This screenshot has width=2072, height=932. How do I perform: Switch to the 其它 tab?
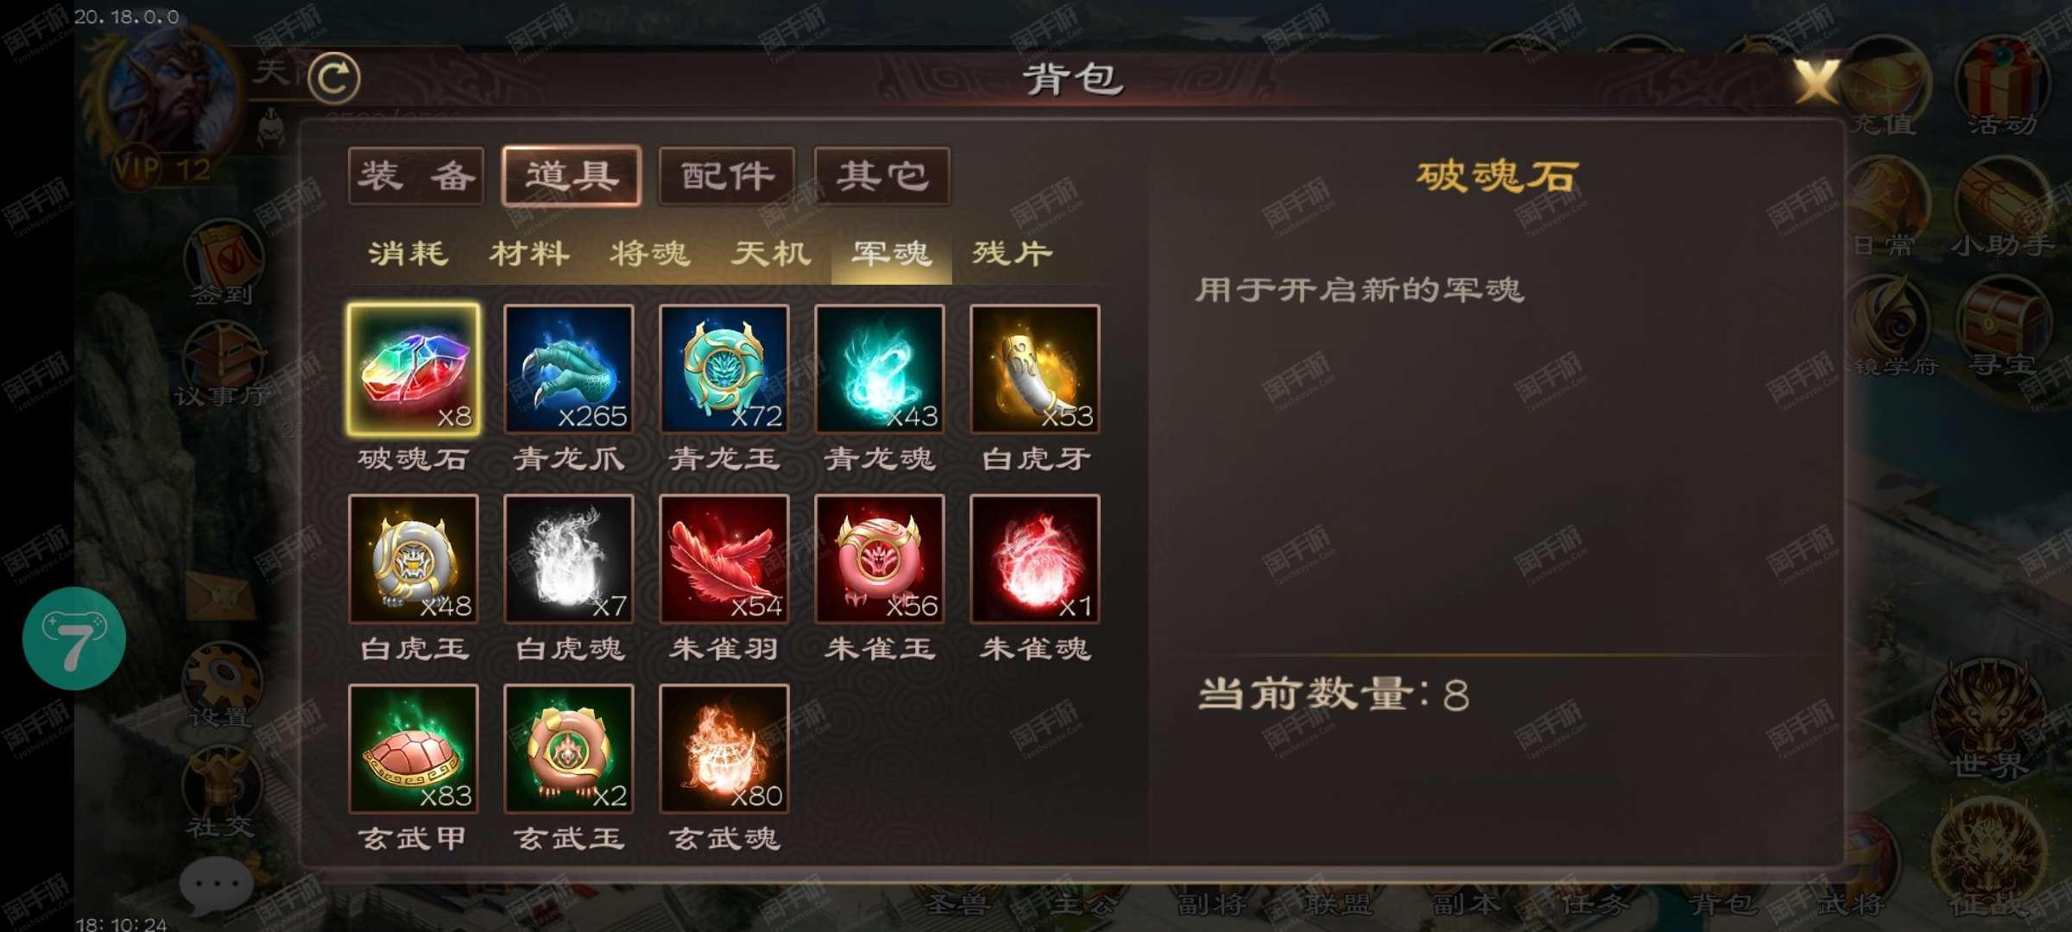[882, 176]
